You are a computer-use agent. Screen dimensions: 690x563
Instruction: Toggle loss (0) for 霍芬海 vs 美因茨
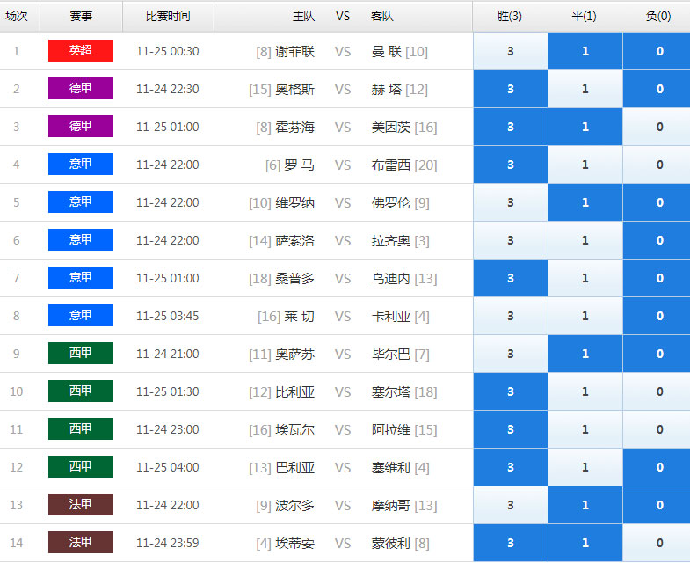point(657,127)
